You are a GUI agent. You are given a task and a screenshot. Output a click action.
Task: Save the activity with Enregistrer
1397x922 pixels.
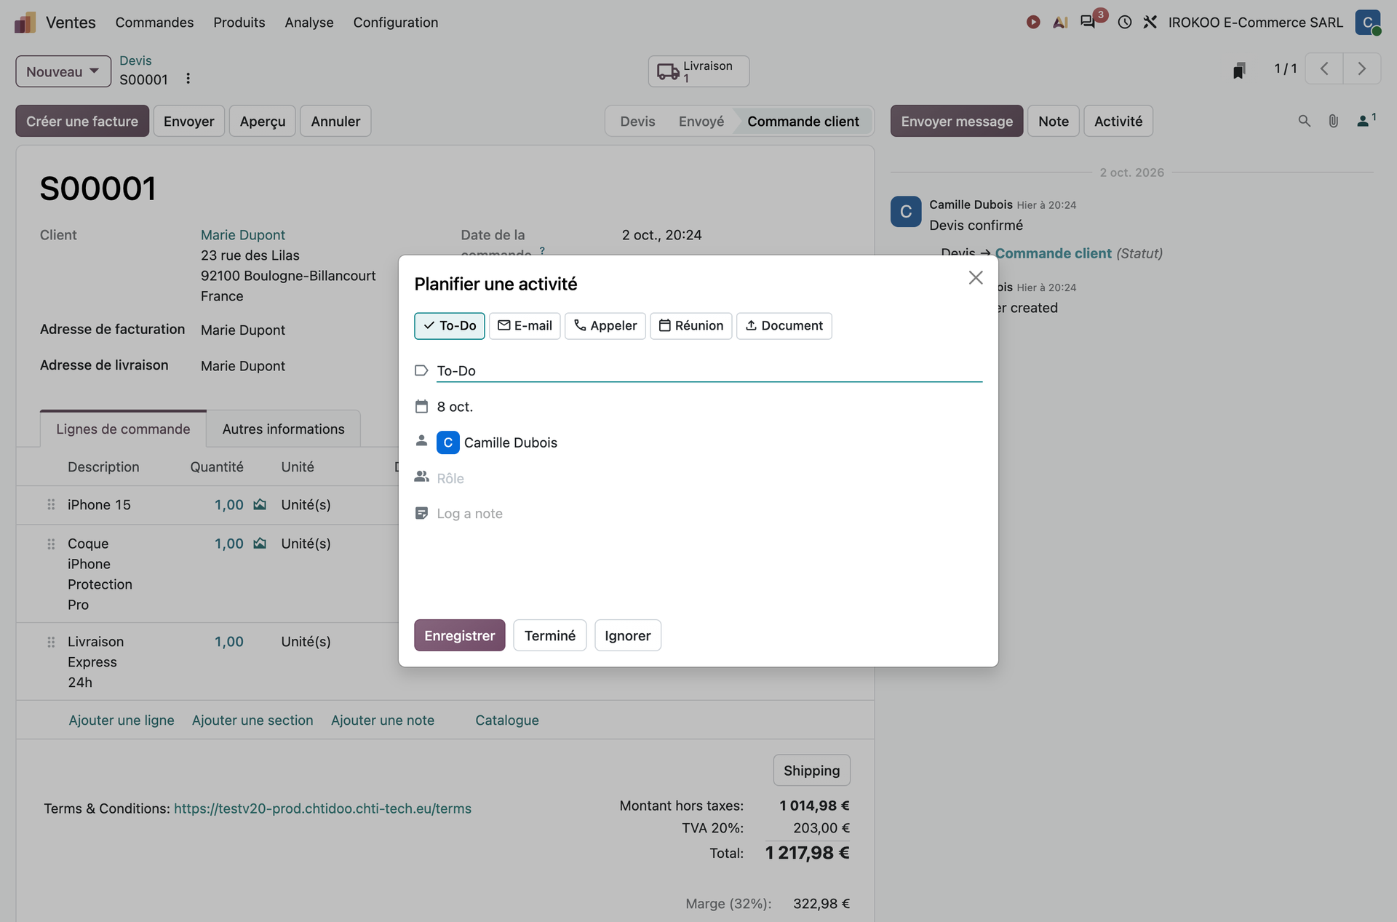click(x=460, y=635)
